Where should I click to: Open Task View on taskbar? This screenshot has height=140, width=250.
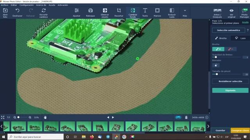(x=75, y=136)
